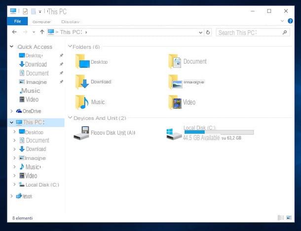Open the File ribbon tab
This screenshot has height=231, width=301.
click(17, 21)
